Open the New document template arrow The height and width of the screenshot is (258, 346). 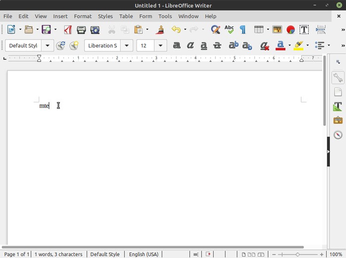pyautogui.click(x=20, y=30)
